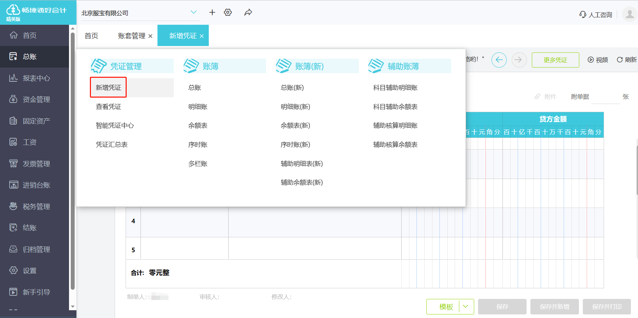Open 科目辅助明细账 menu entry
The image size is (638, 318).
pos(395,87)
